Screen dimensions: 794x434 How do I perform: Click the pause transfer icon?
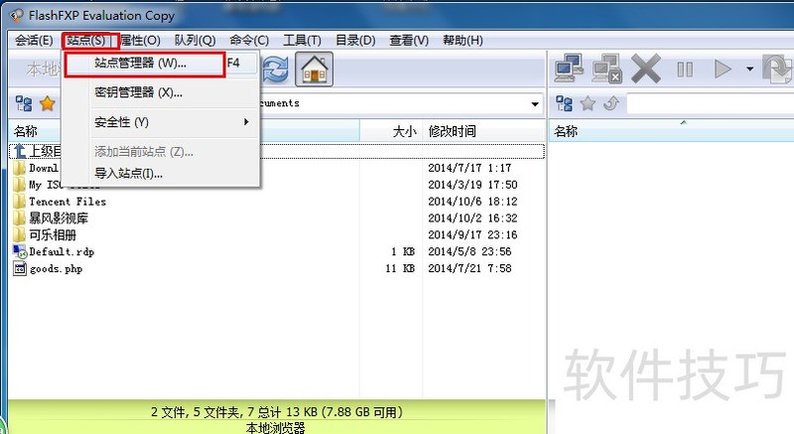[x=685, y=69]
